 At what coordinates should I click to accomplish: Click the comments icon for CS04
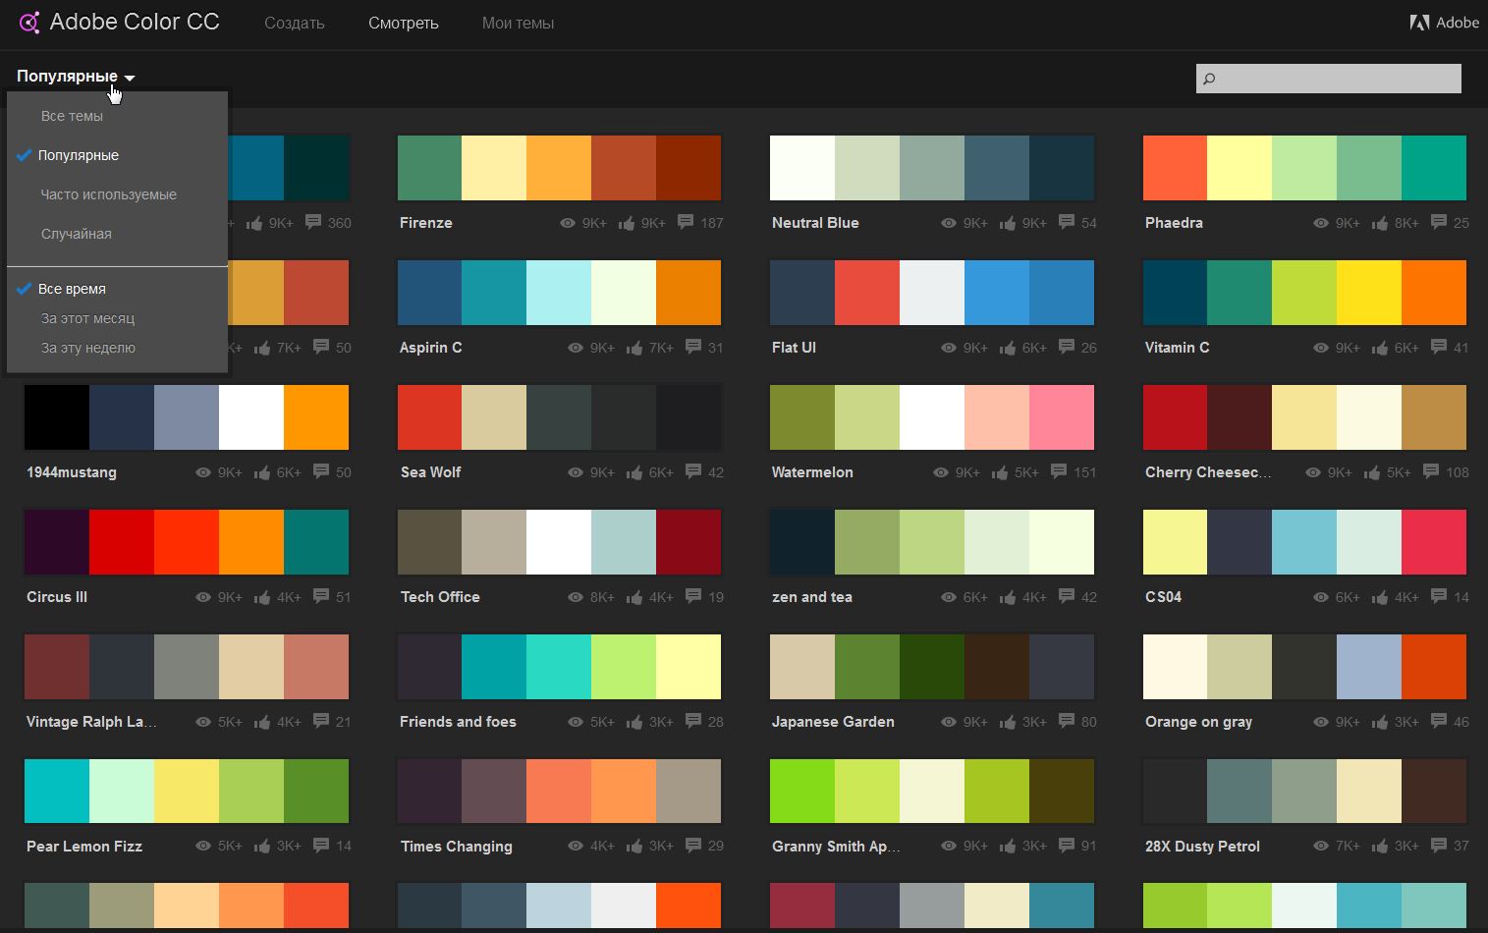[1439, 596]
